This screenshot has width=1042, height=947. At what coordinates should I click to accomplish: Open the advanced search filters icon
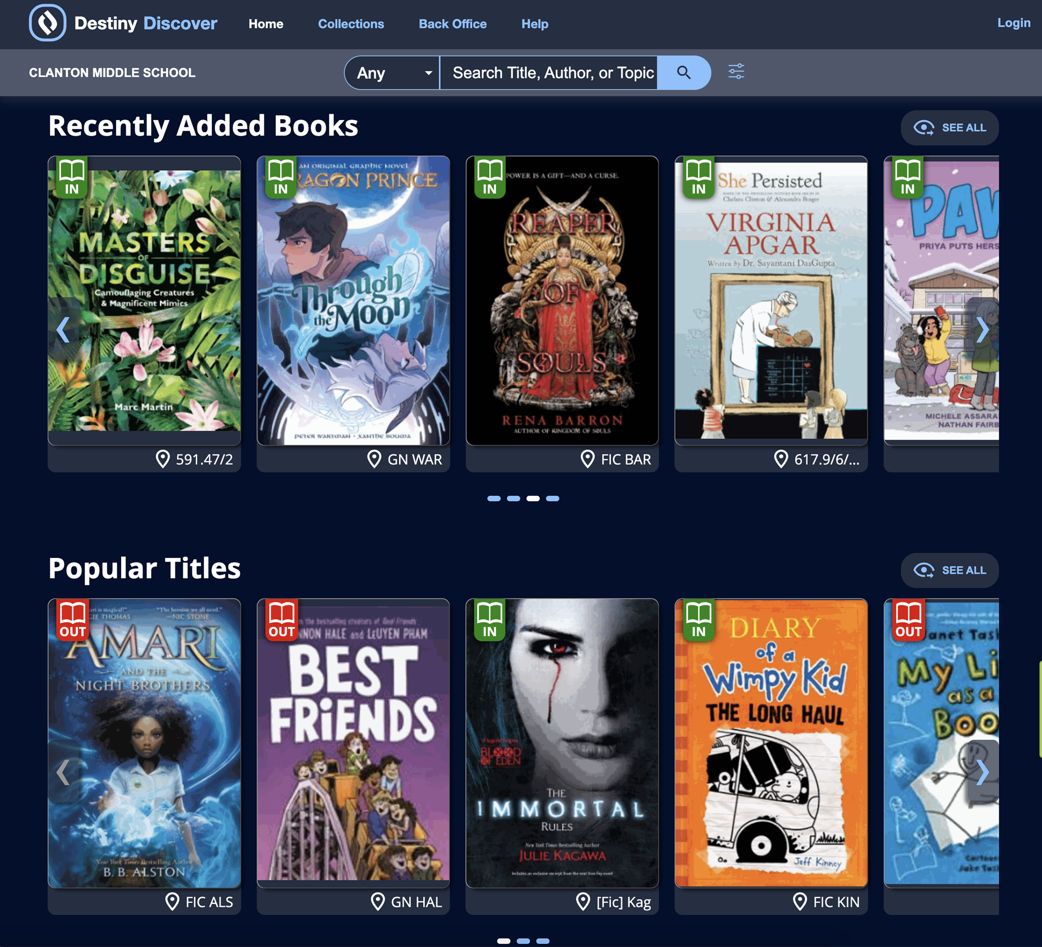[735, 72]
